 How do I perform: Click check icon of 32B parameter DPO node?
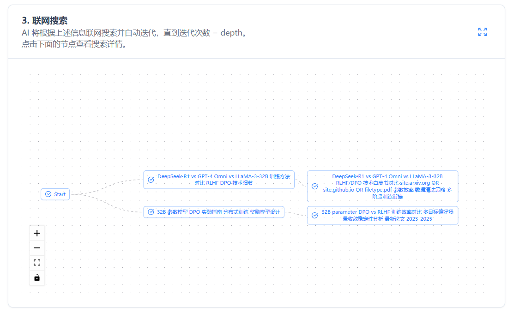(x=315, y=216)
